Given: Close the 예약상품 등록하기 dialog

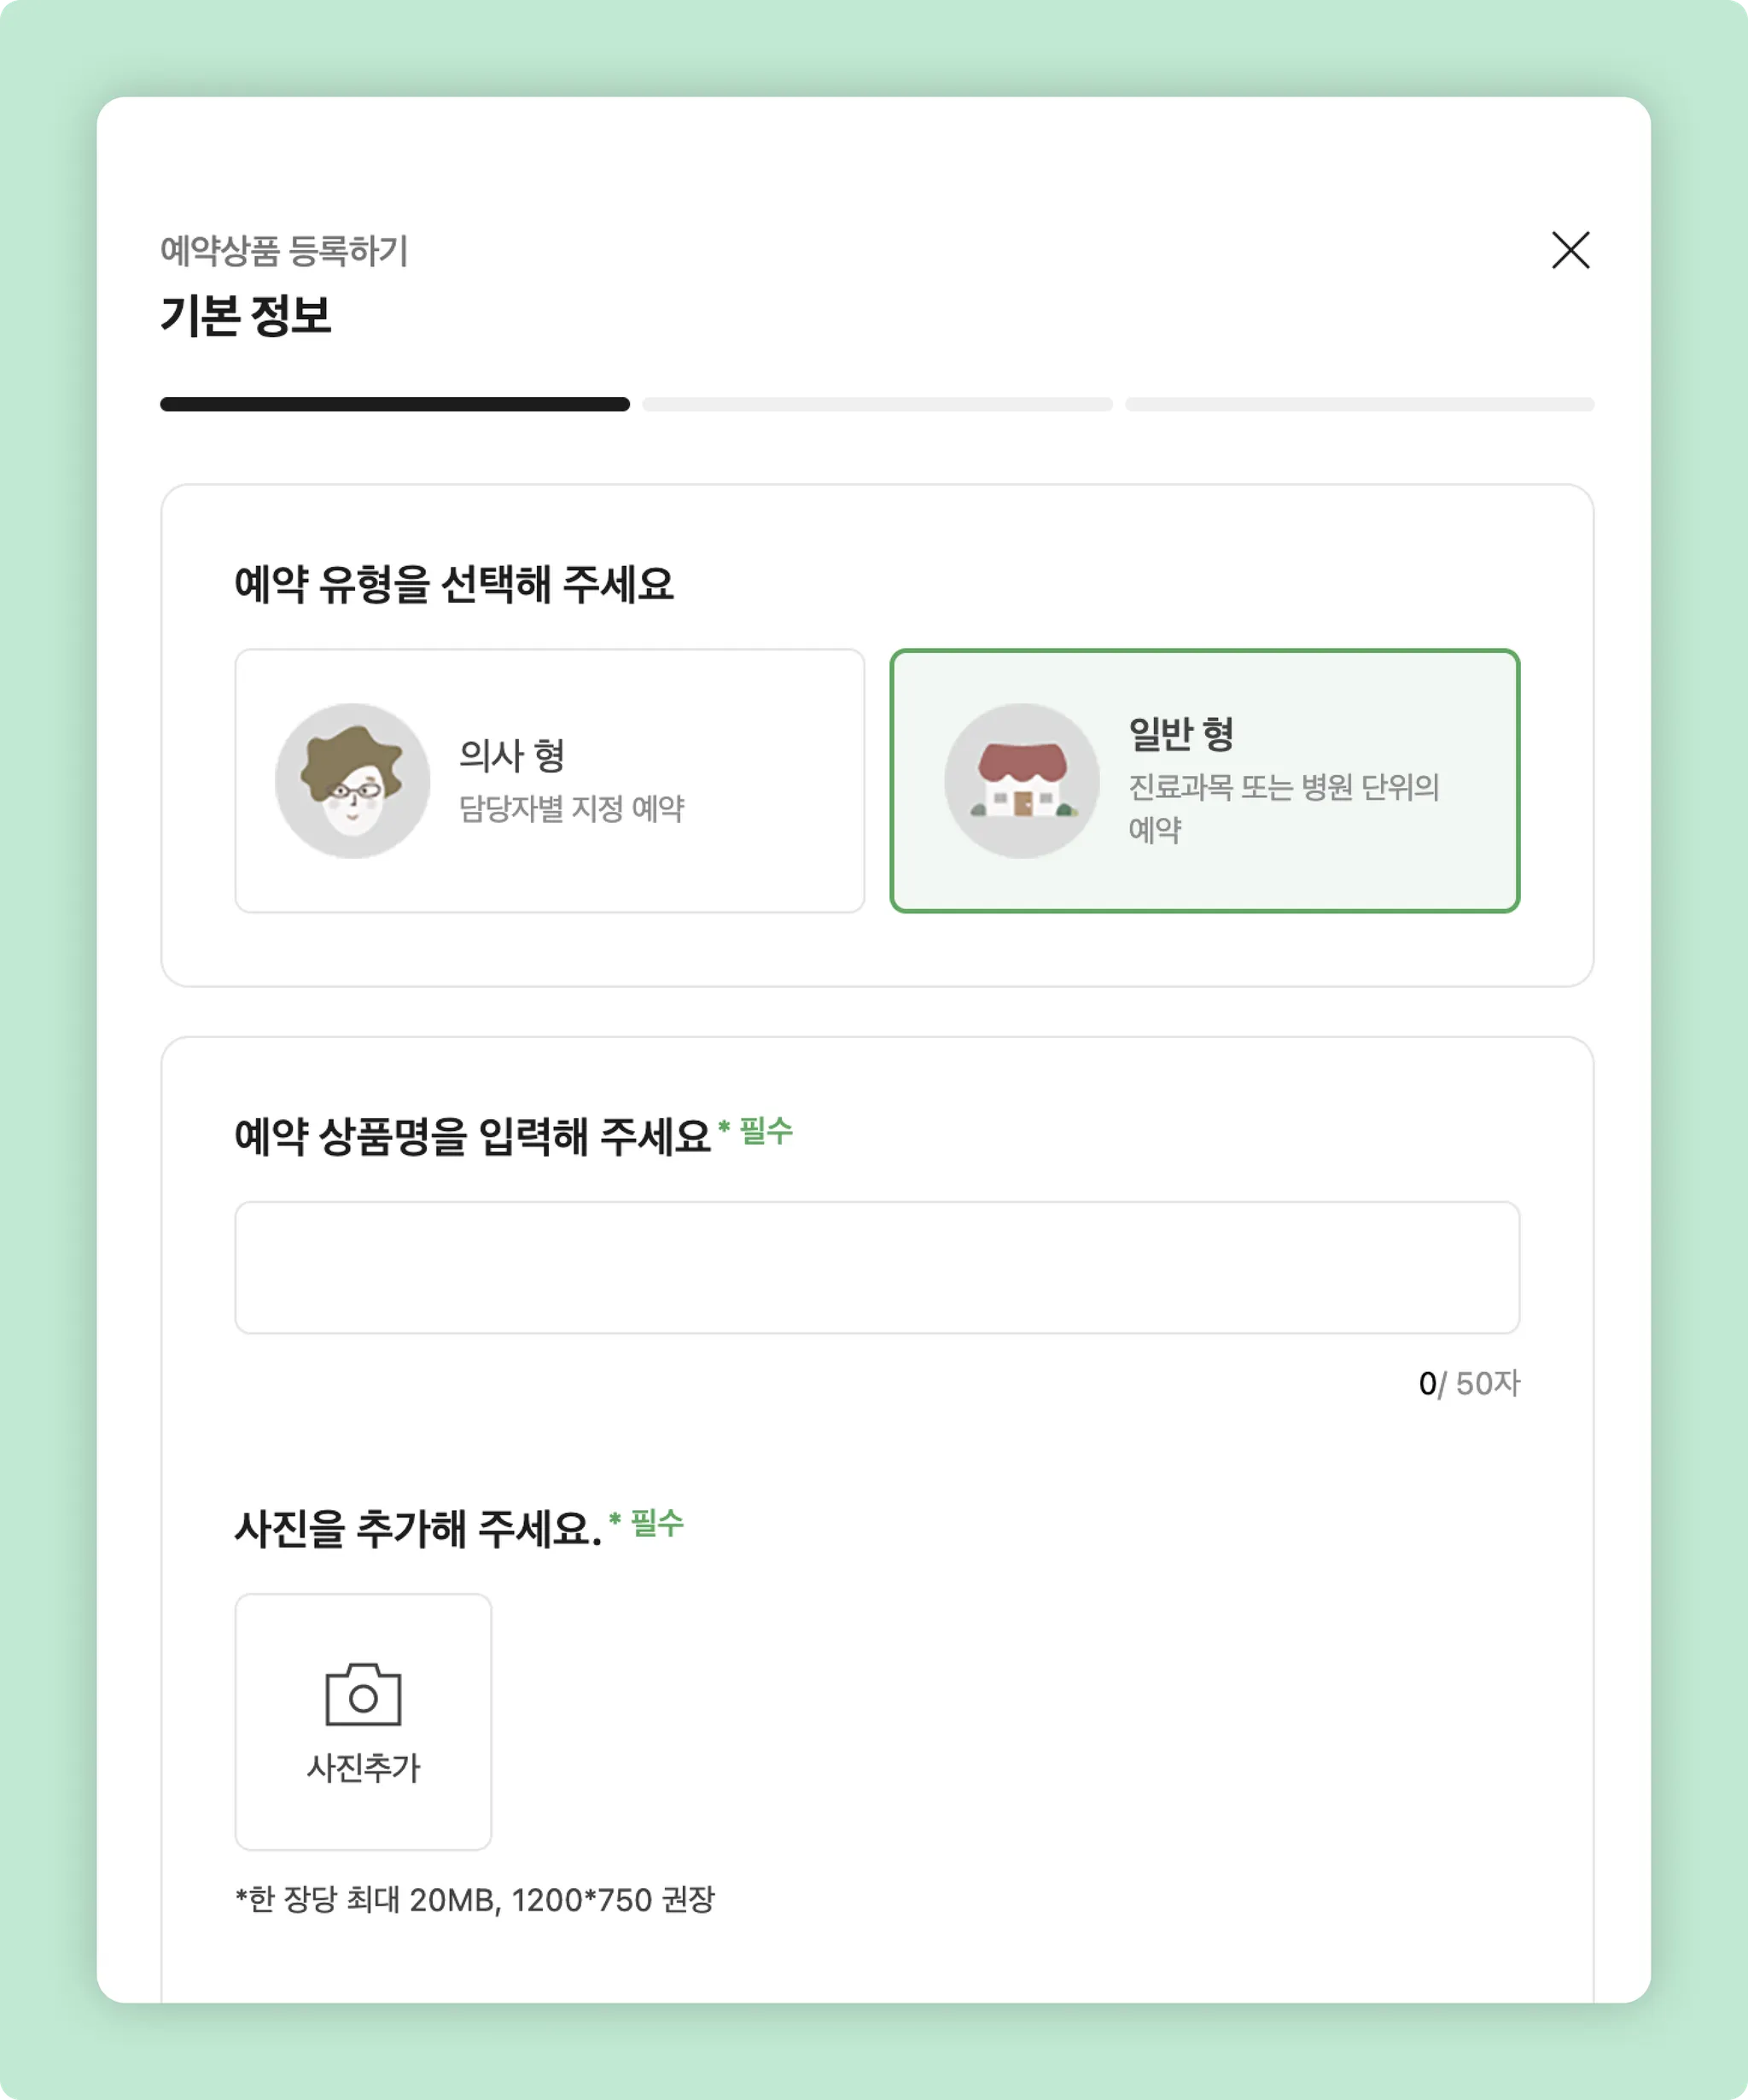Looking at the screenshot, I should (x=1570, y=250).
